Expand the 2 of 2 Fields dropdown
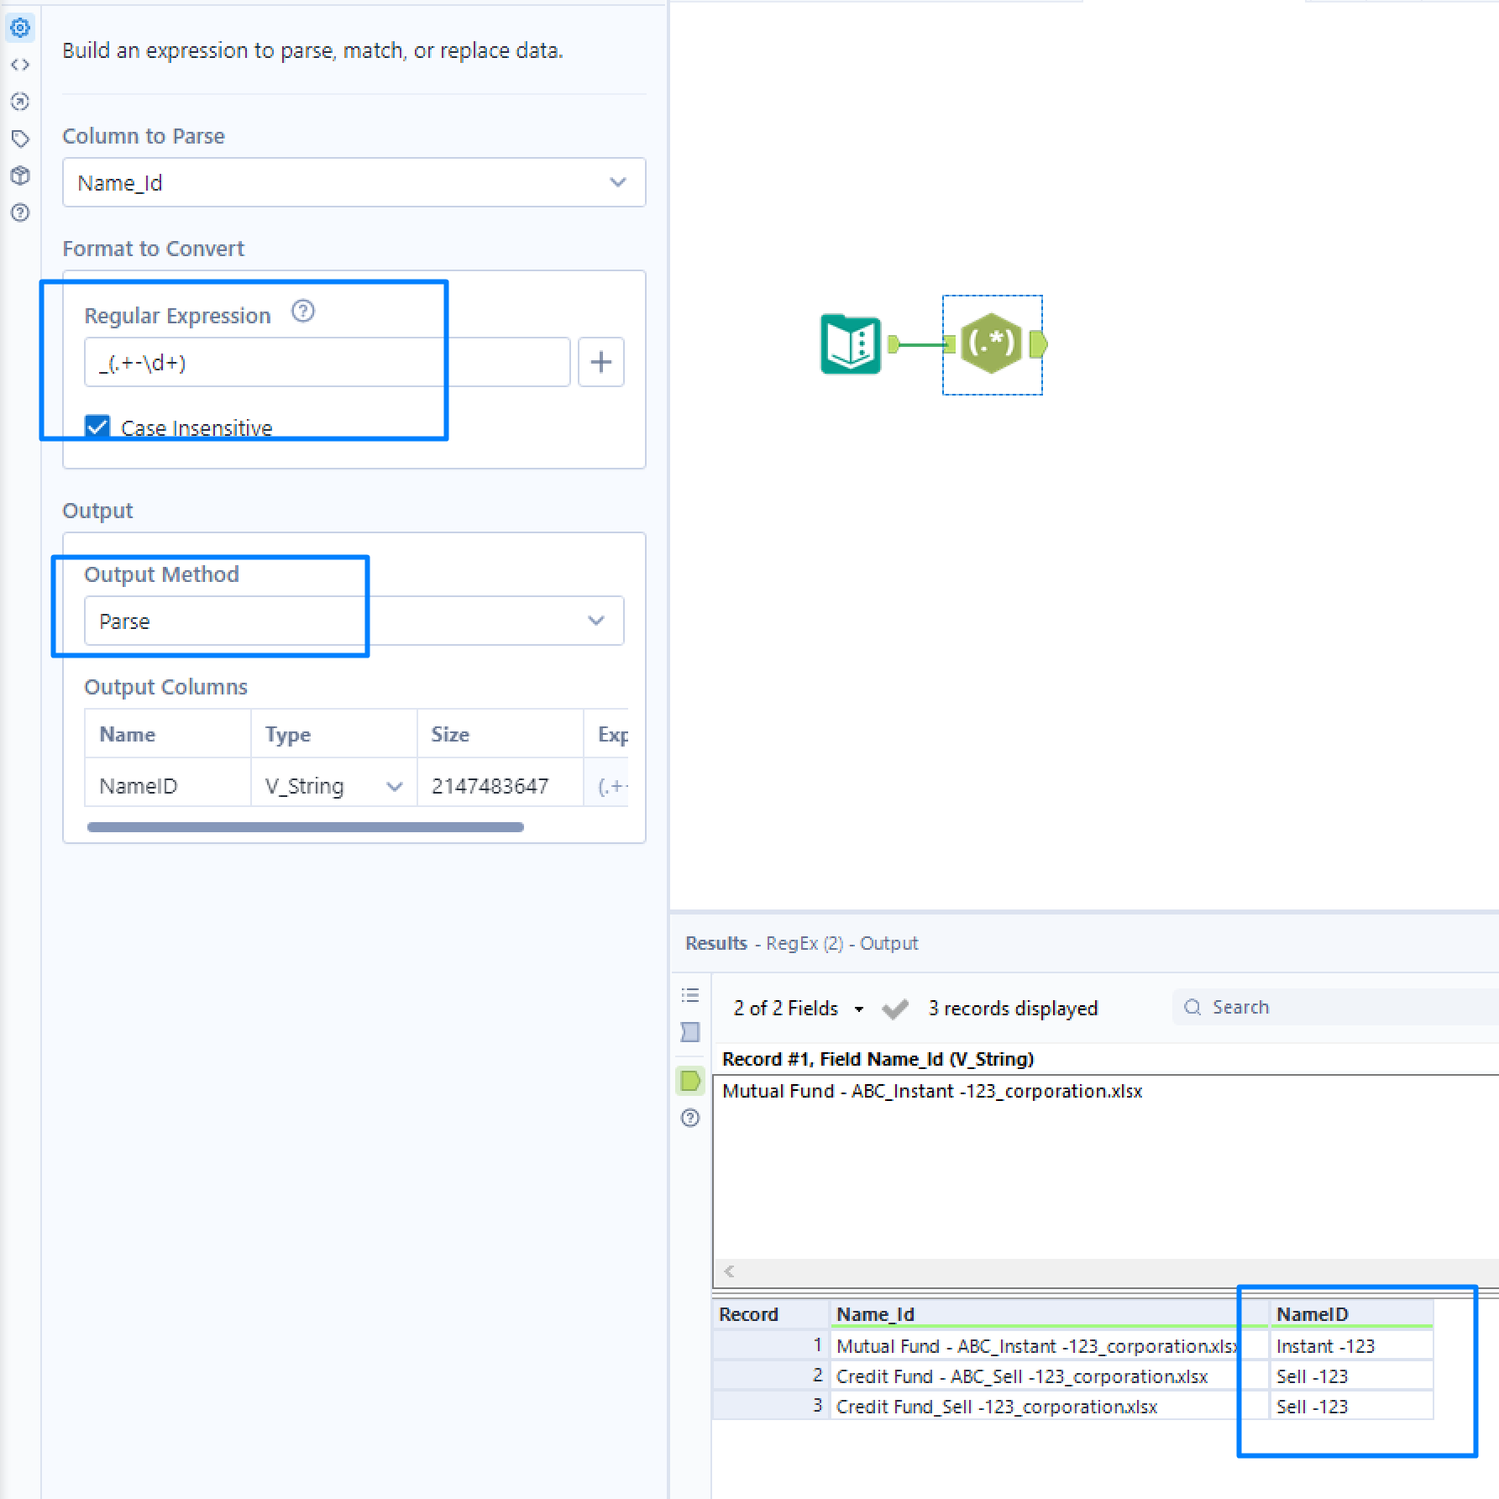1499x1499 pixels. 858,1008
